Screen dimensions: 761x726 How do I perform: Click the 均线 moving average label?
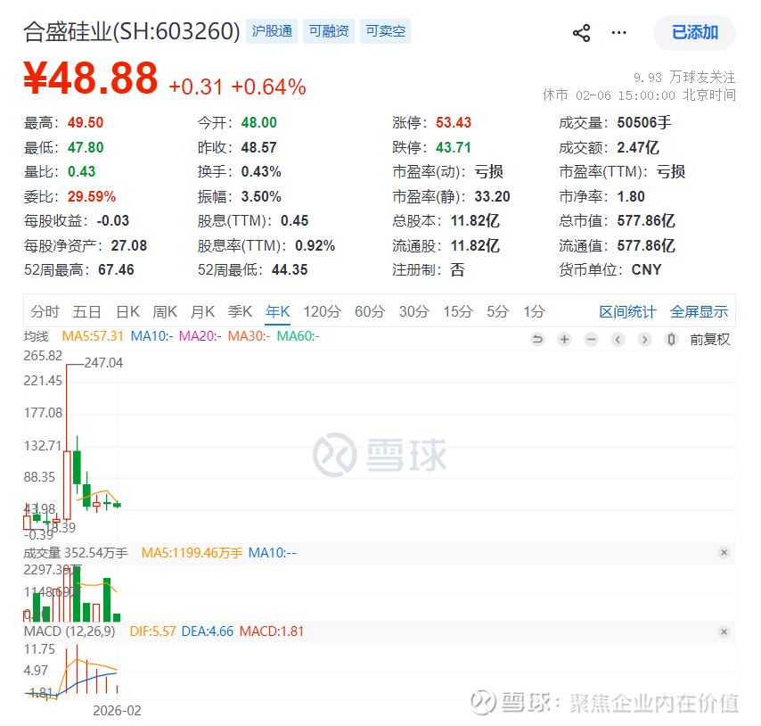pos(36,336)
